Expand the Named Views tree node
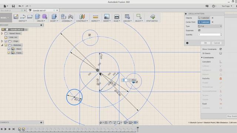 tap(2, 33)
